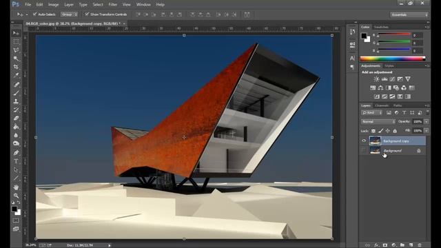
Task: Select the Healing Brush tool
Action: 16,84
